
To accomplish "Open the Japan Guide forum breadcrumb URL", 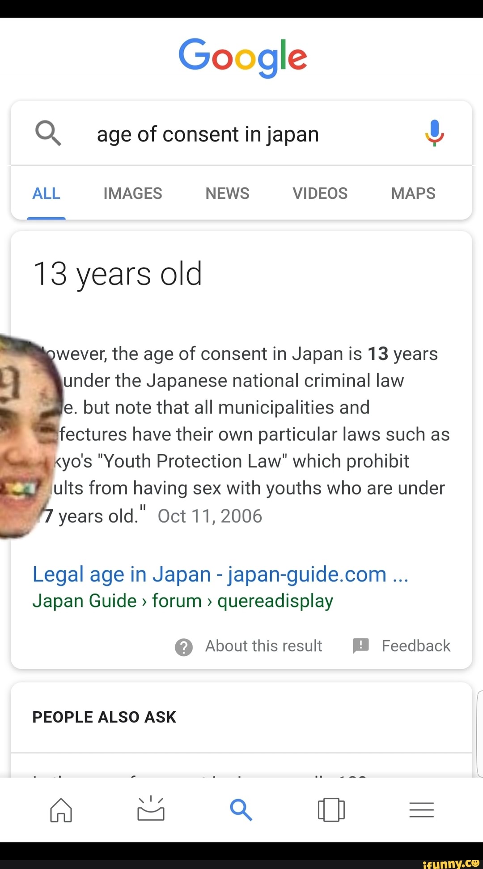I will [182, 601].
